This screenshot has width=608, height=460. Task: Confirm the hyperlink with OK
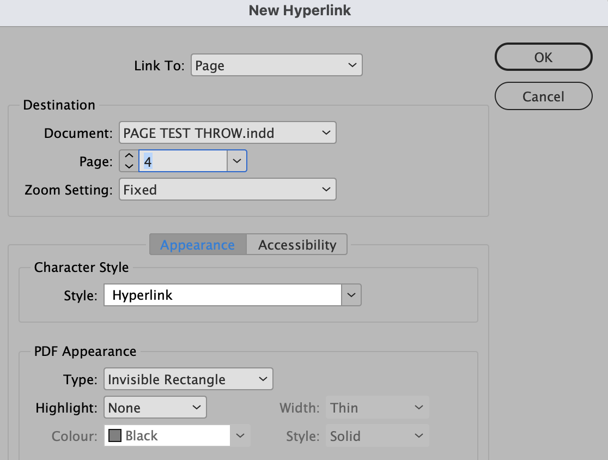coord(543,57)
